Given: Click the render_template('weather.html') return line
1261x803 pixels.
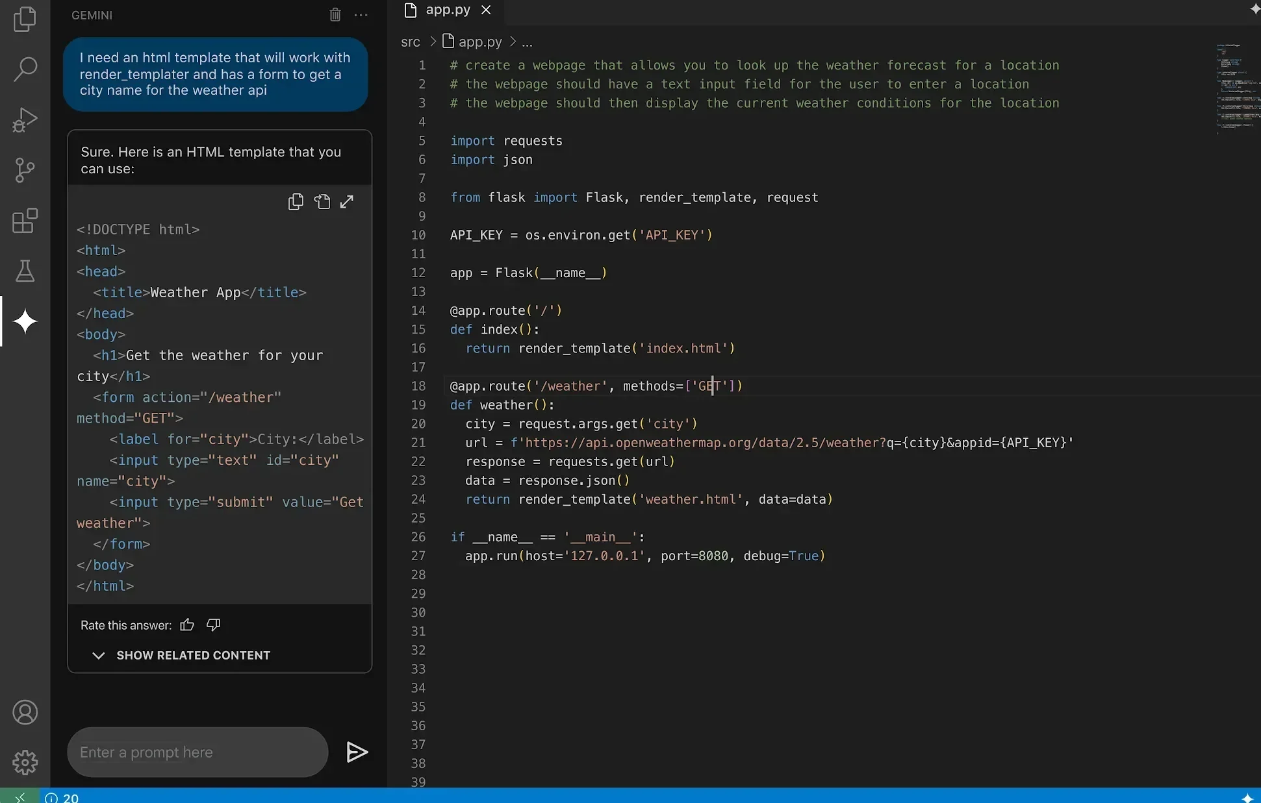Looking at the screenshot, I should [x=648, y=499].
